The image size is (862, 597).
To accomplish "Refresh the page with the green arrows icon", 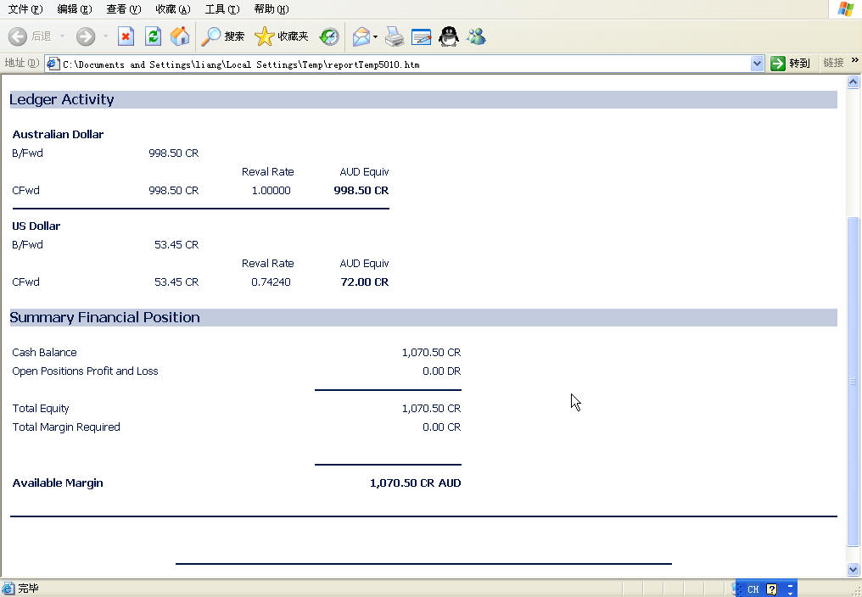I will [153, 36].
